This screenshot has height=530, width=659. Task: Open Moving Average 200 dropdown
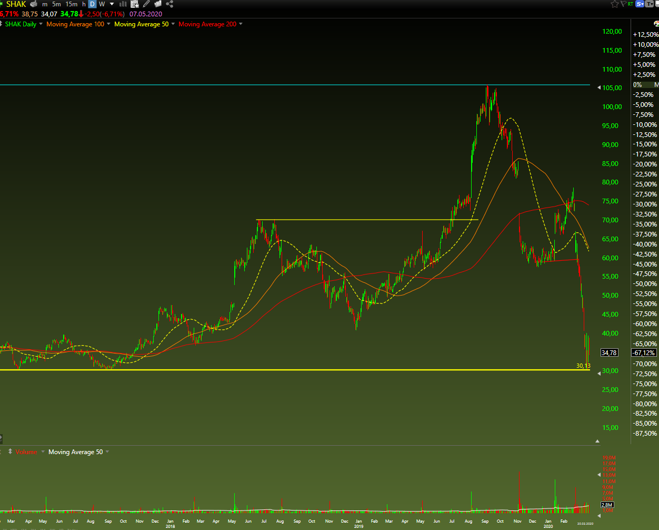(241, 24)
